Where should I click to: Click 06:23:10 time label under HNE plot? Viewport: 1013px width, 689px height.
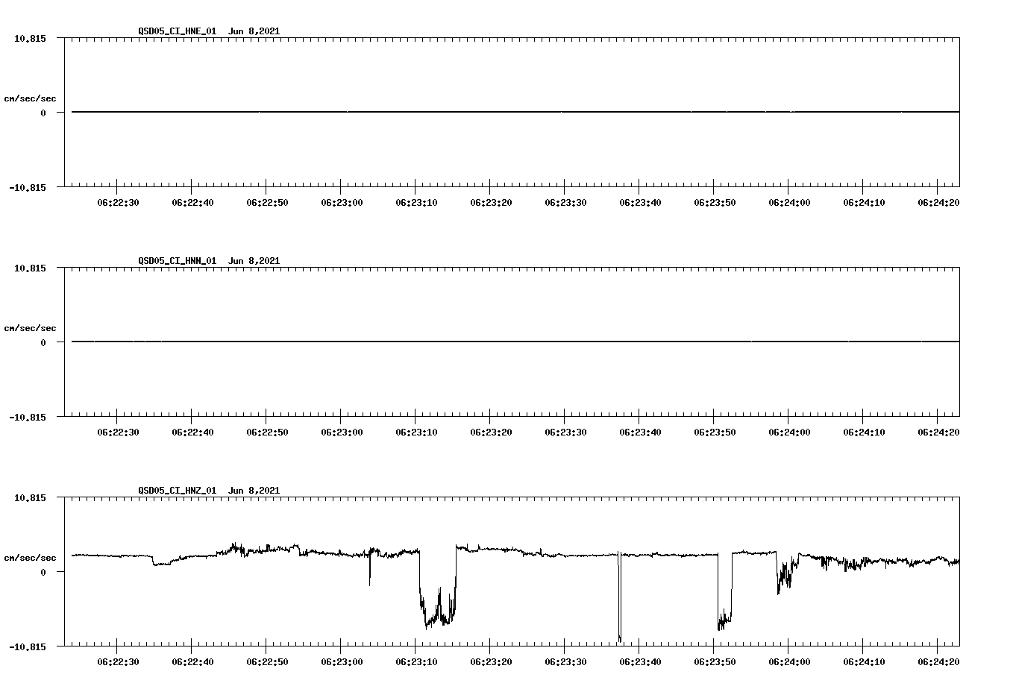tap(416, 203)
